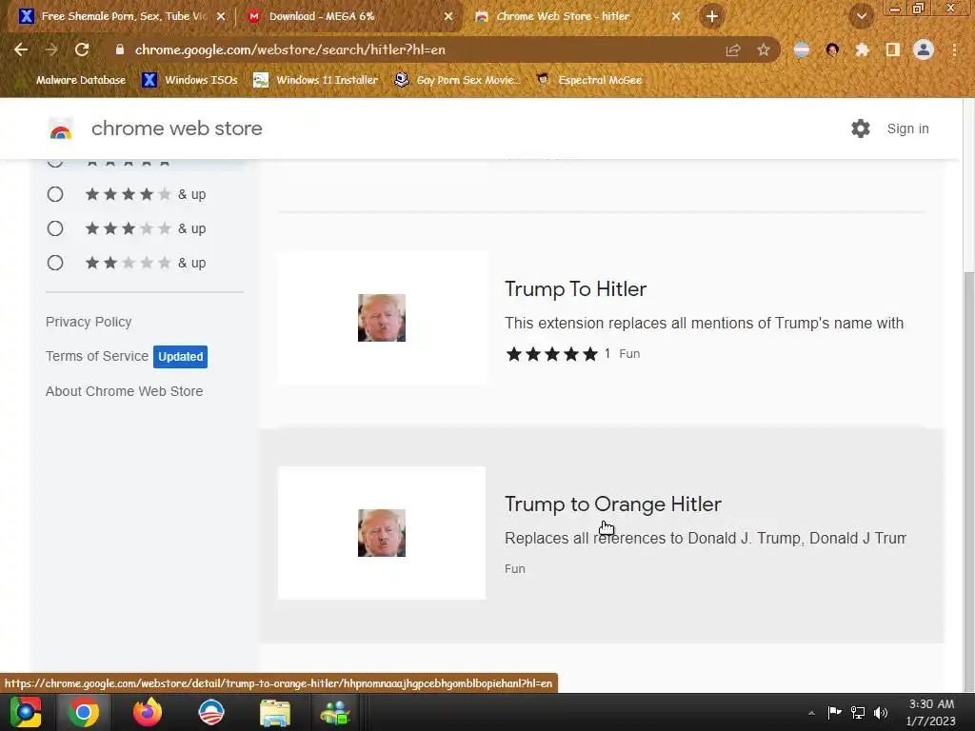Open volume control tray icon
The height and width of the screenshot is (731, 975).
pyautogui.click(x=881, y=712)
